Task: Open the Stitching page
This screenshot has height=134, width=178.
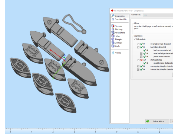Action: [117, 29]
